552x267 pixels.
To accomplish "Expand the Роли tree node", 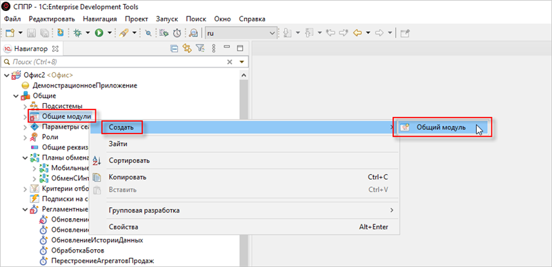I will tap(25, 137).
